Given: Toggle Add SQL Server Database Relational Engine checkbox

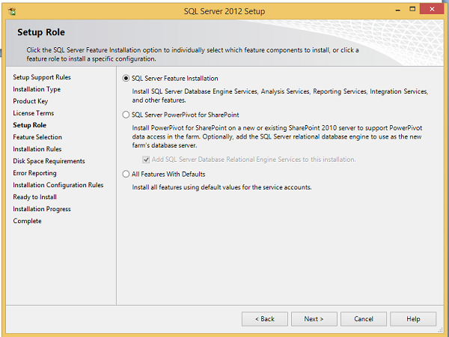Looking at the screenshot, I should [146, 160].
